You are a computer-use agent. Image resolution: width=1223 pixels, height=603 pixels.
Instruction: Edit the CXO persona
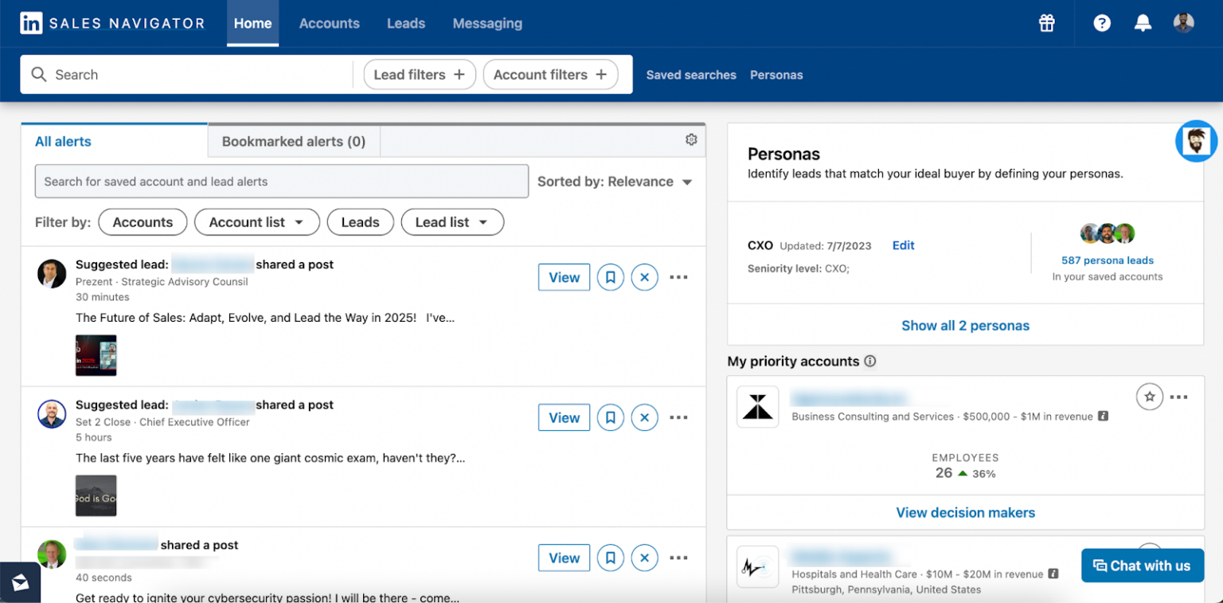[903, 245]
